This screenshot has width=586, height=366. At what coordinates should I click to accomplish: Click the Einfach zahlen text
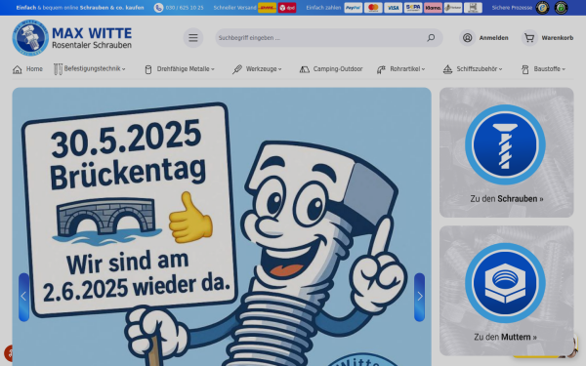[323, 8]
